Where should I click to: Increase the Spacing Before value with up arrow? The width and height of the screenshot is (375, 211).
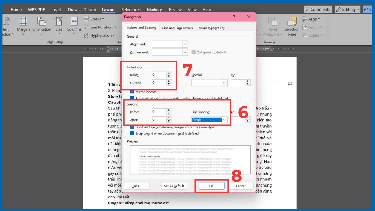(x=169, y=110)
